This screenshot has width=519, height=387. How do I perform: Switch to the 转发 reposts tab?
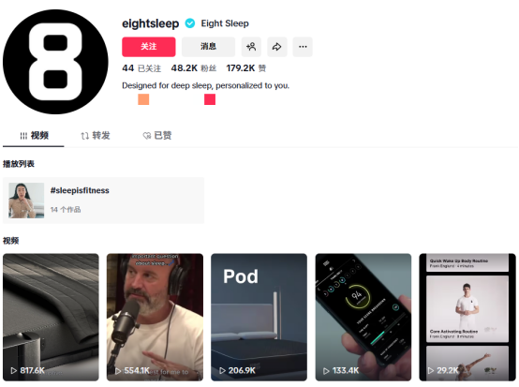(x=96, y=136)
